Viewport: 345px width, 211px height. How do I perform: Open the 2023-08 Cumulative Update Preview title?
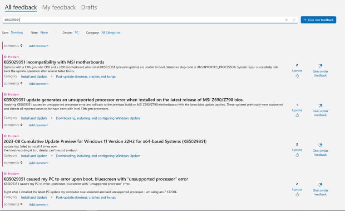[105, 141]
